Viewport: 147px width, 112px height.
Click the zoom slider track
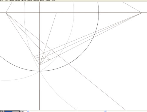pos(11,111)
